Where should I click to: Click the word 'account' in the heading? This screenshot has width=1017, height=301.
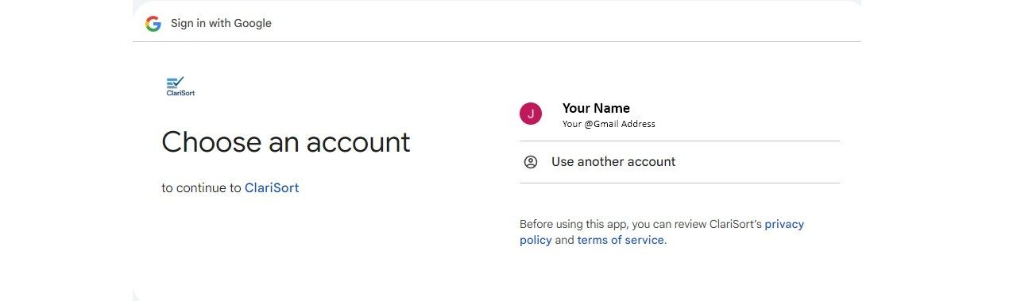coord(358,143)
